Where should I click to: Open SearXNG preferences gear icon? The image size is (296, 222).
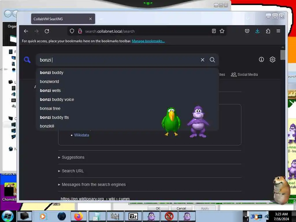click(x=272, y=60)
